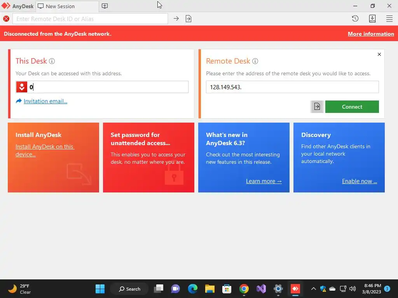Open Microsoft Store from the taskbar

[227, 289]
